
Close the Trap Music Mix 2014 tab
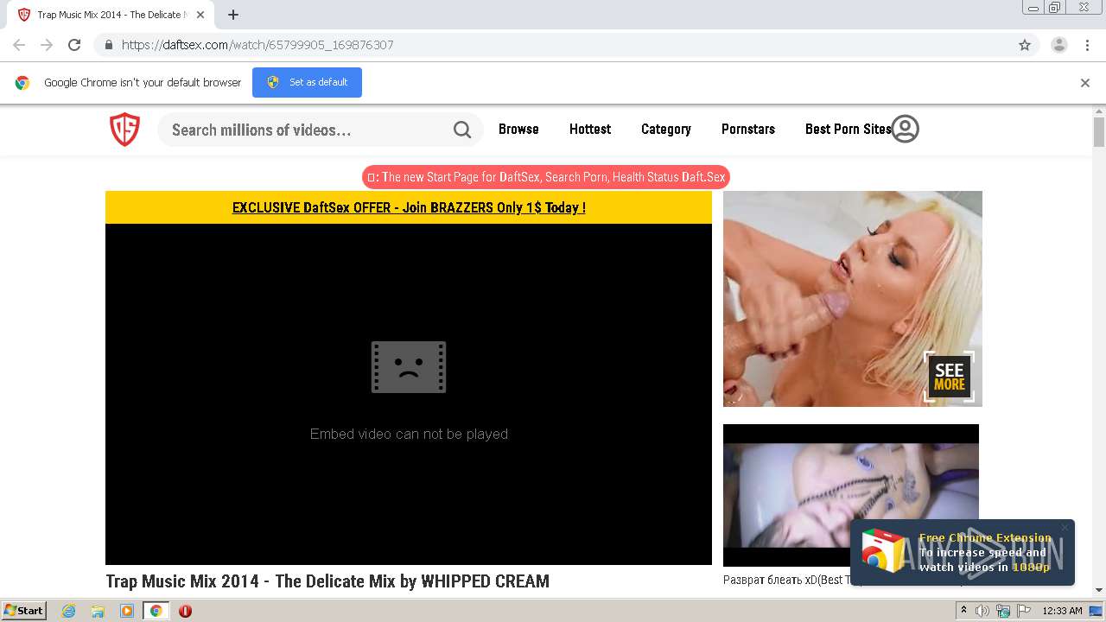pos(200,15)
